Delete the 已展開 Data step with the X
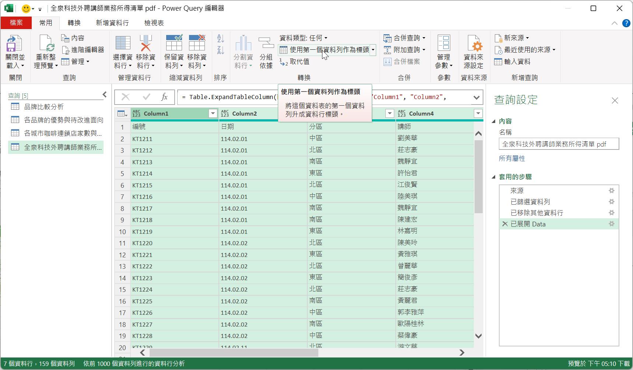 click(505, 224)
